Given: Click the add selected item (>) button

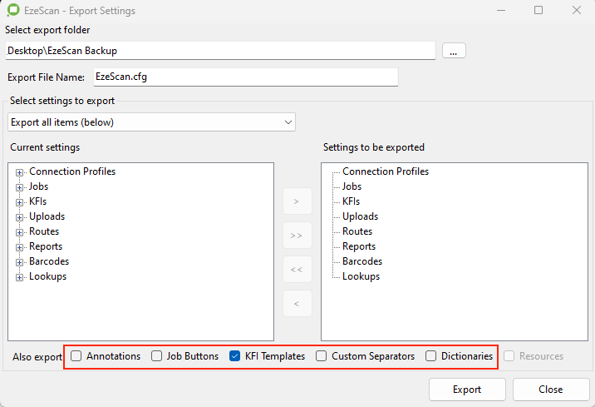Looking at the screenshot, I should [x=297, y=201].
